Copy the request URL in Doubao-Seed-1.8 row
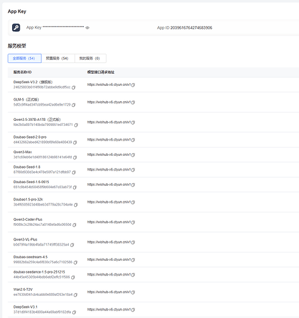This screenshot has height=318, width=299. click(x=133, y=170)
